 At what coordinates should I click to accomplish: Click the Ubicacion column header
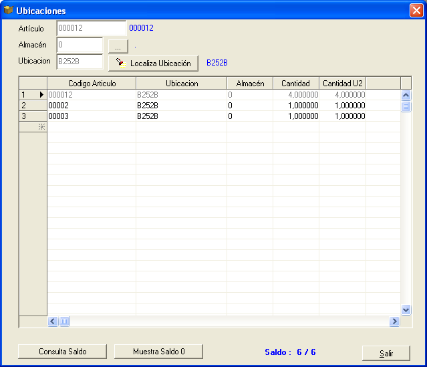pos(181,84)
